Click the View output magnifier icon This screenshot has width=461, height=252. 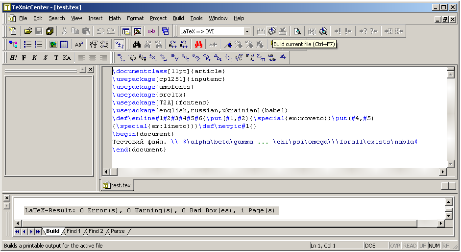297,31
